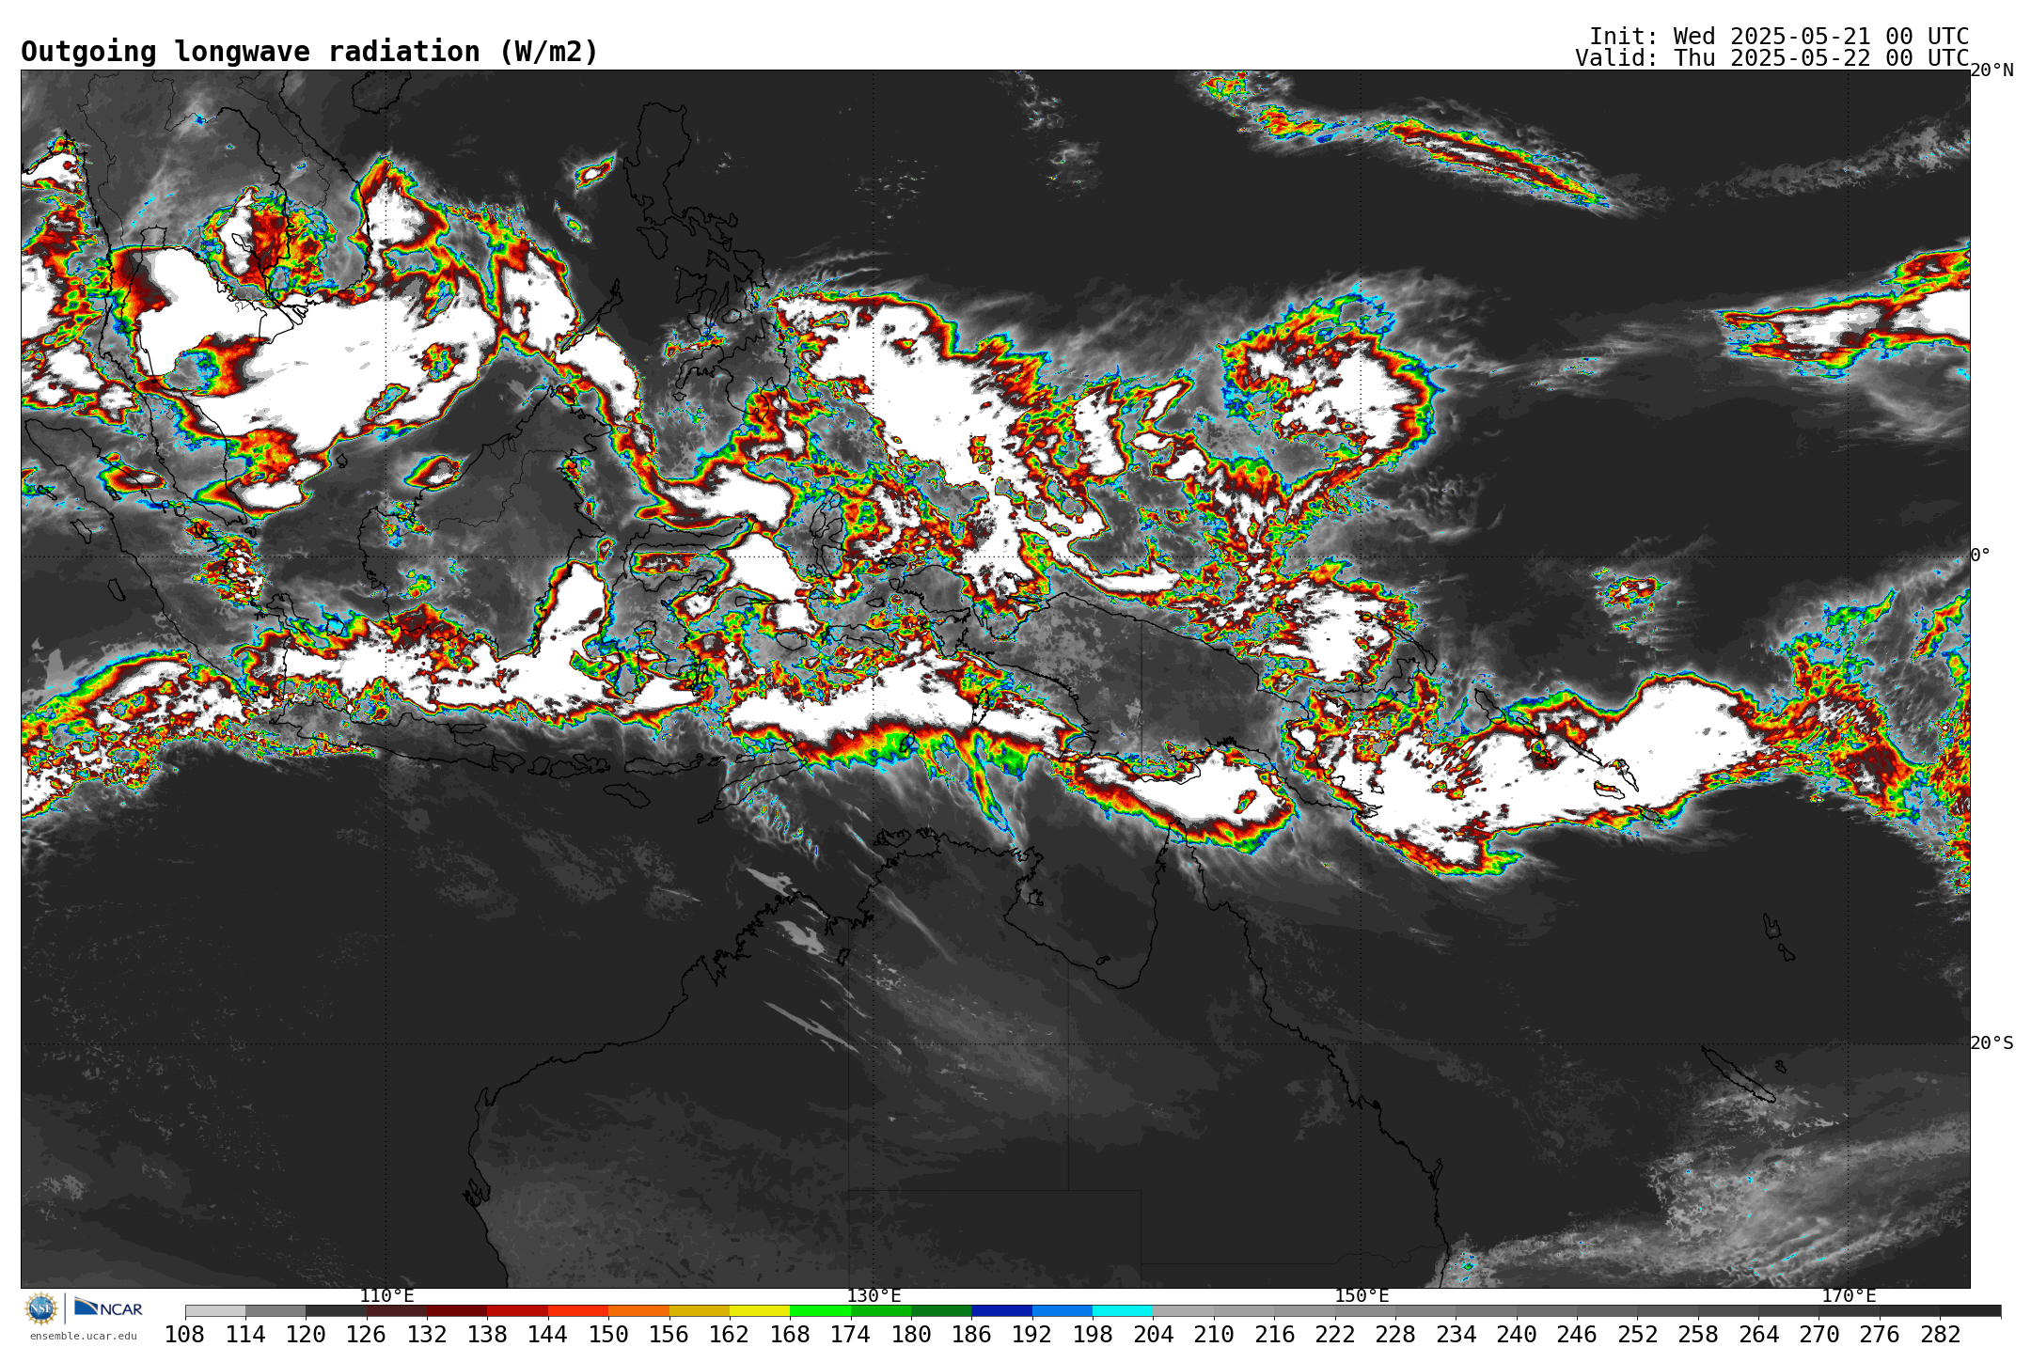Click the 228 colorbar value label
This screenshot has height=1347, width=2031.
pos(1395,1335)
